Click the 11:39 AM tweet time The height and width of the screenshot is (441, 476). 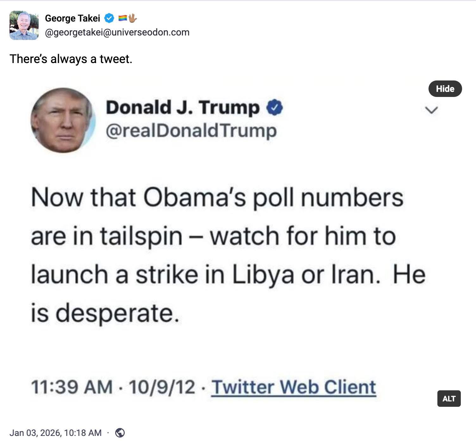point(72,387)
